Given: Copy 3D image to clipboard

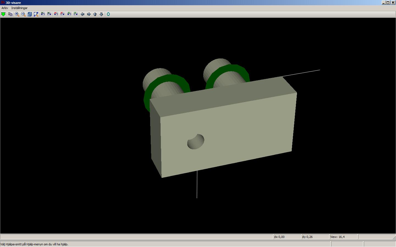Looking at the screenshot, I should pos(10,14).
